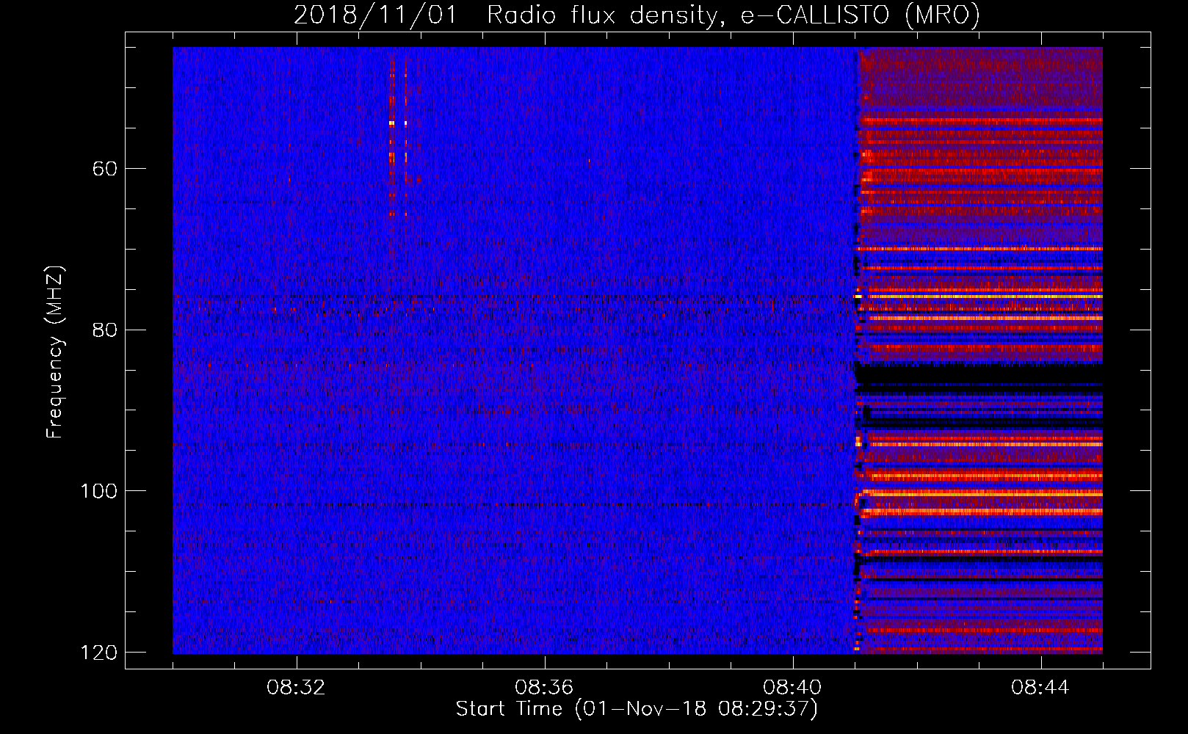The width and height of the screenshot is (1188, 734).
Task: Click the 08:36 time tick label
Action: [544, 688]
